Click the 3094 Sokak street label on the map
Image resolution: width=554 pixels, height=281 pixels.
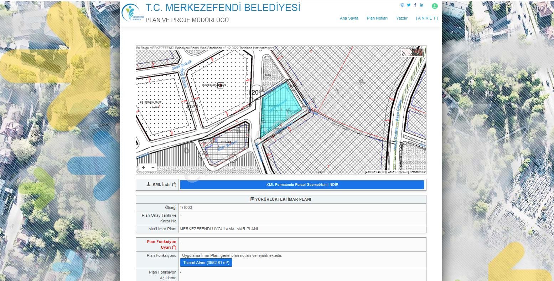(x=182, y=65)
